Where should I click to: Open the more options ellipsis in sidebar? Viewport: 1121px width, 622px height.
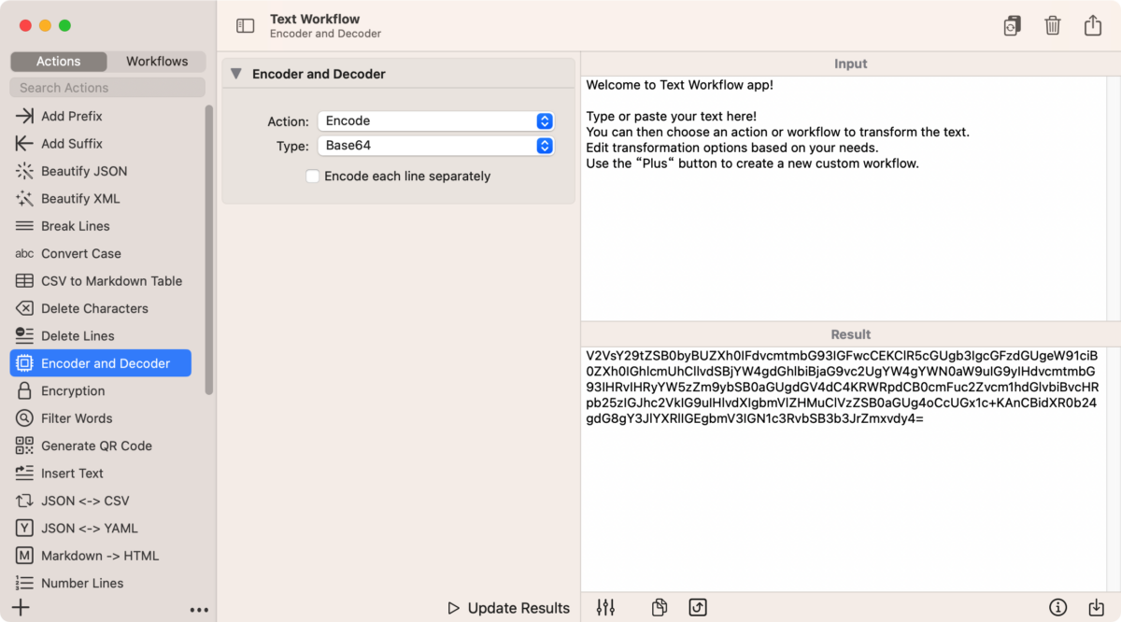[199, 610]
